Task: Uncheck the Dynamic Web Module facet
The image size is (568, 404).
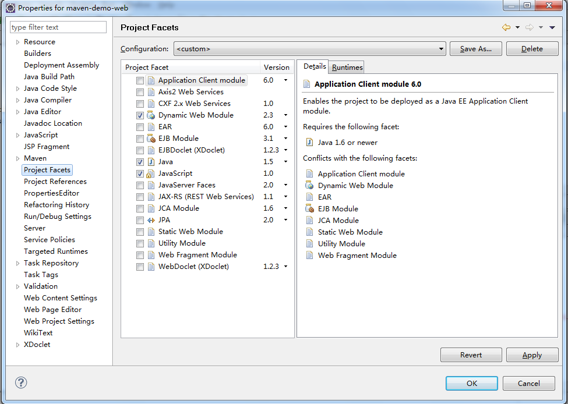Action: click(140, 115)
